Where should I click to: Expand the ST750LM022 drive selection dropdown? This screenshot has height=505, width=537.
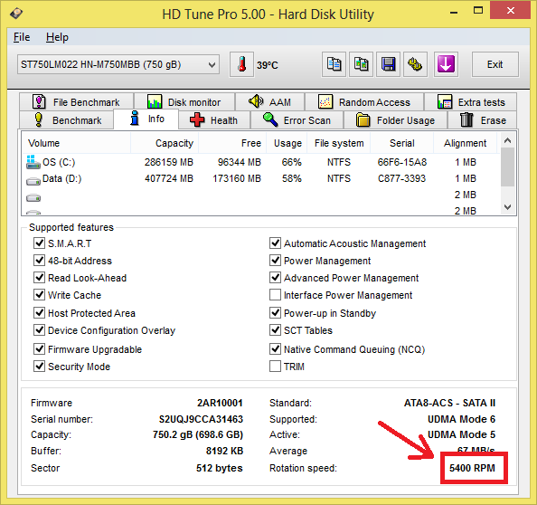click(x=118, y=64)
